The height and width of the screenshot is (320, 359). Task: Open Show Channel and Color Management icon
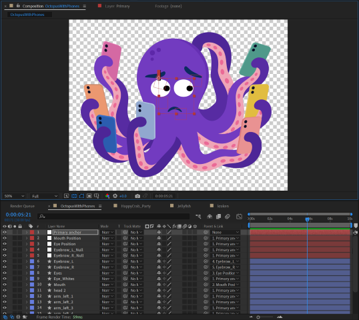coord(107,196)
